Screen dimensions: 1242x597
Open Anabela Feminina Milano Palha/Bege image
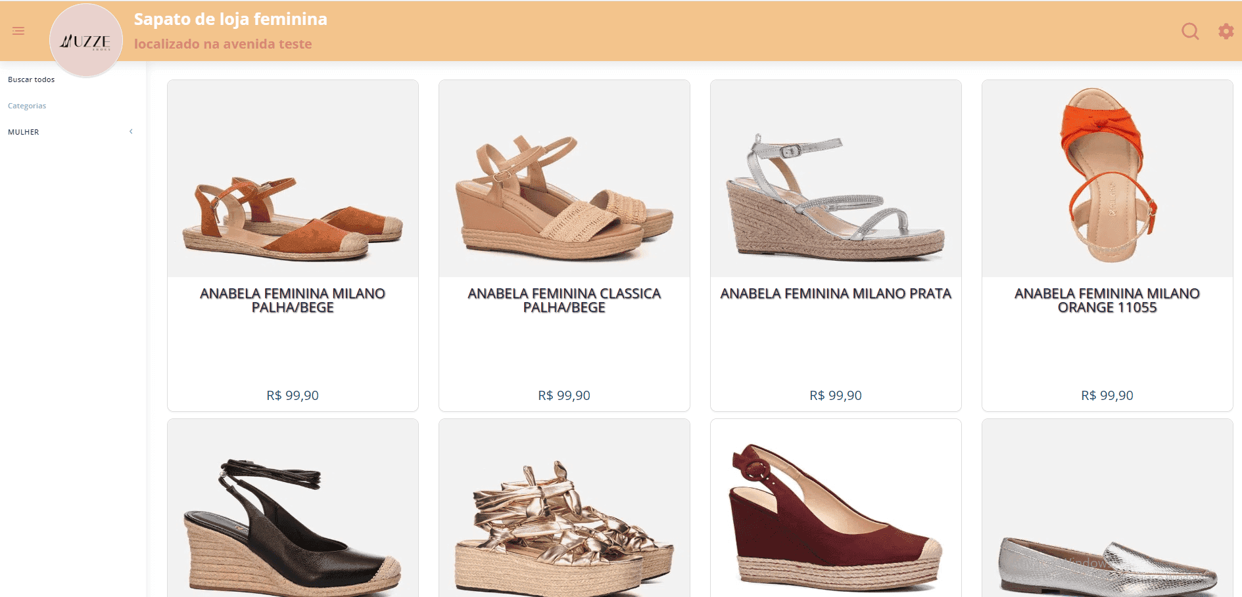[x=293, y=179]
